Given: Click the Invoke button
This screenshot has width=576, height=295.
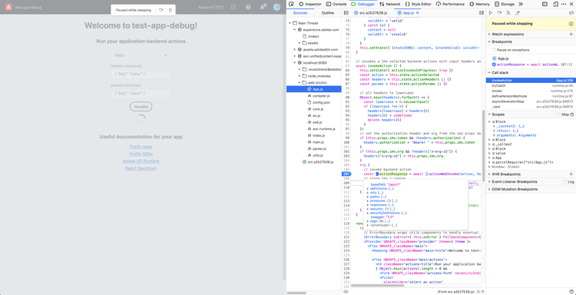Looking at the screenshot, I should [141, 107].
